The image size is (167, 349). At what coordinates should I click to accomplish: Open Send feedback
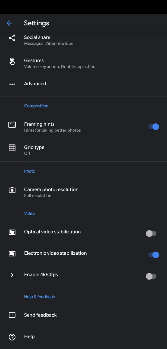click(83, 315)
